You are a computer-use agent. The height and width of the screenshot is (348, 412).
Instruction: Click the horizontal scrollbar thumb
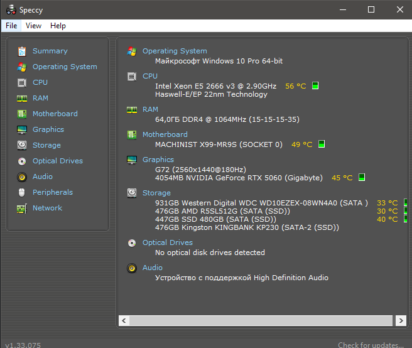[261, 320]
